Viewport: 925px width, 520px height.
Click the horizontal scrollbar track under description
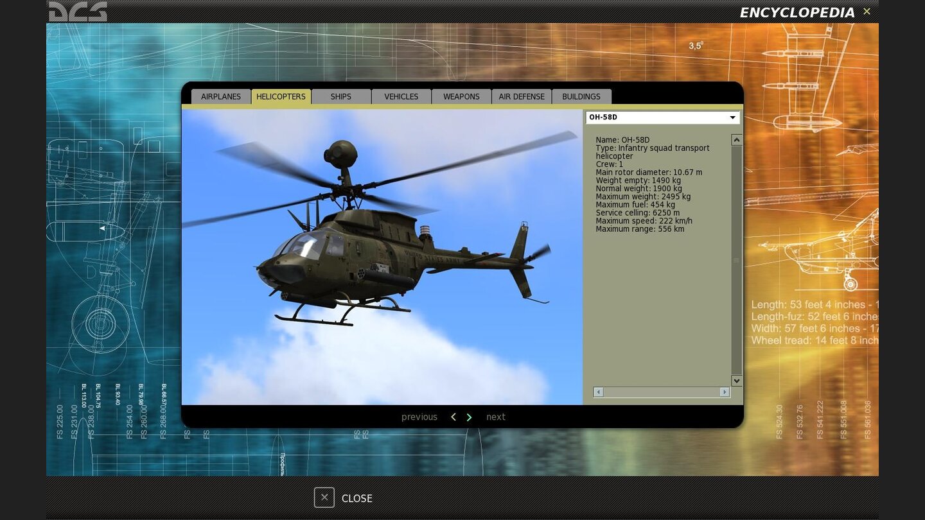click(x=662, y=392)
